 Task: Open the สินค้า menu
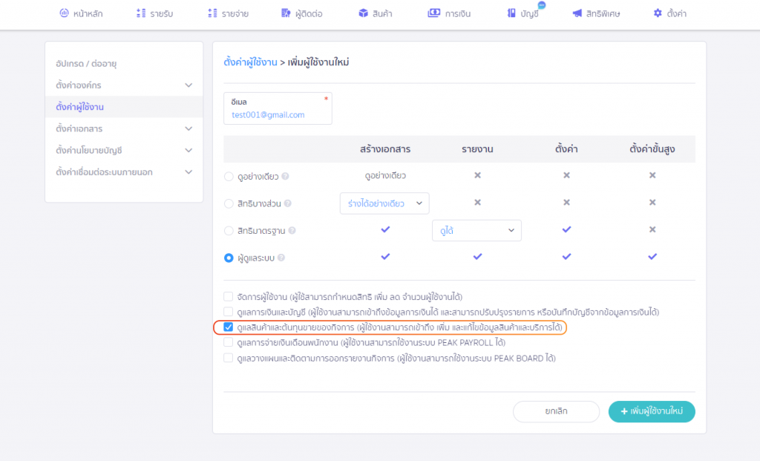pos(376,13)
